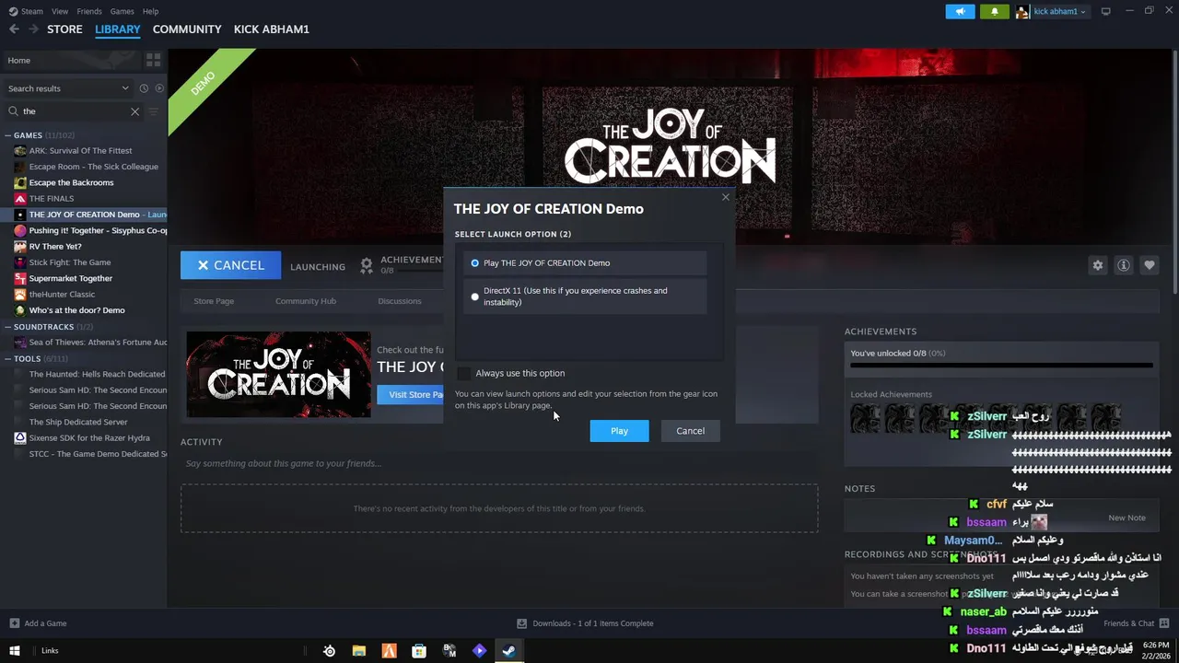
Task: Click the achievements gear icon beside LAUNCHING
Action: 367,265
